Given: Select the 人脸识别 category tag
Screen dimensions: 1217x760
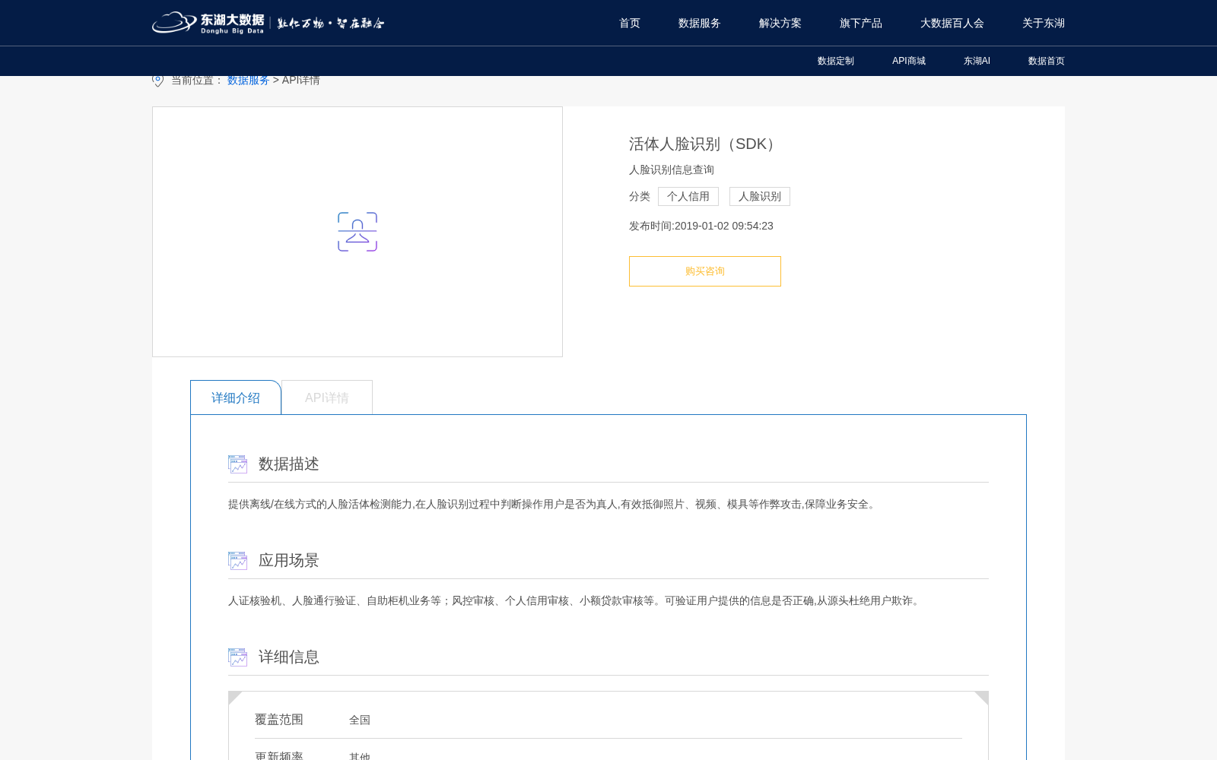Looking at the screenshot, I should [760, 197].
